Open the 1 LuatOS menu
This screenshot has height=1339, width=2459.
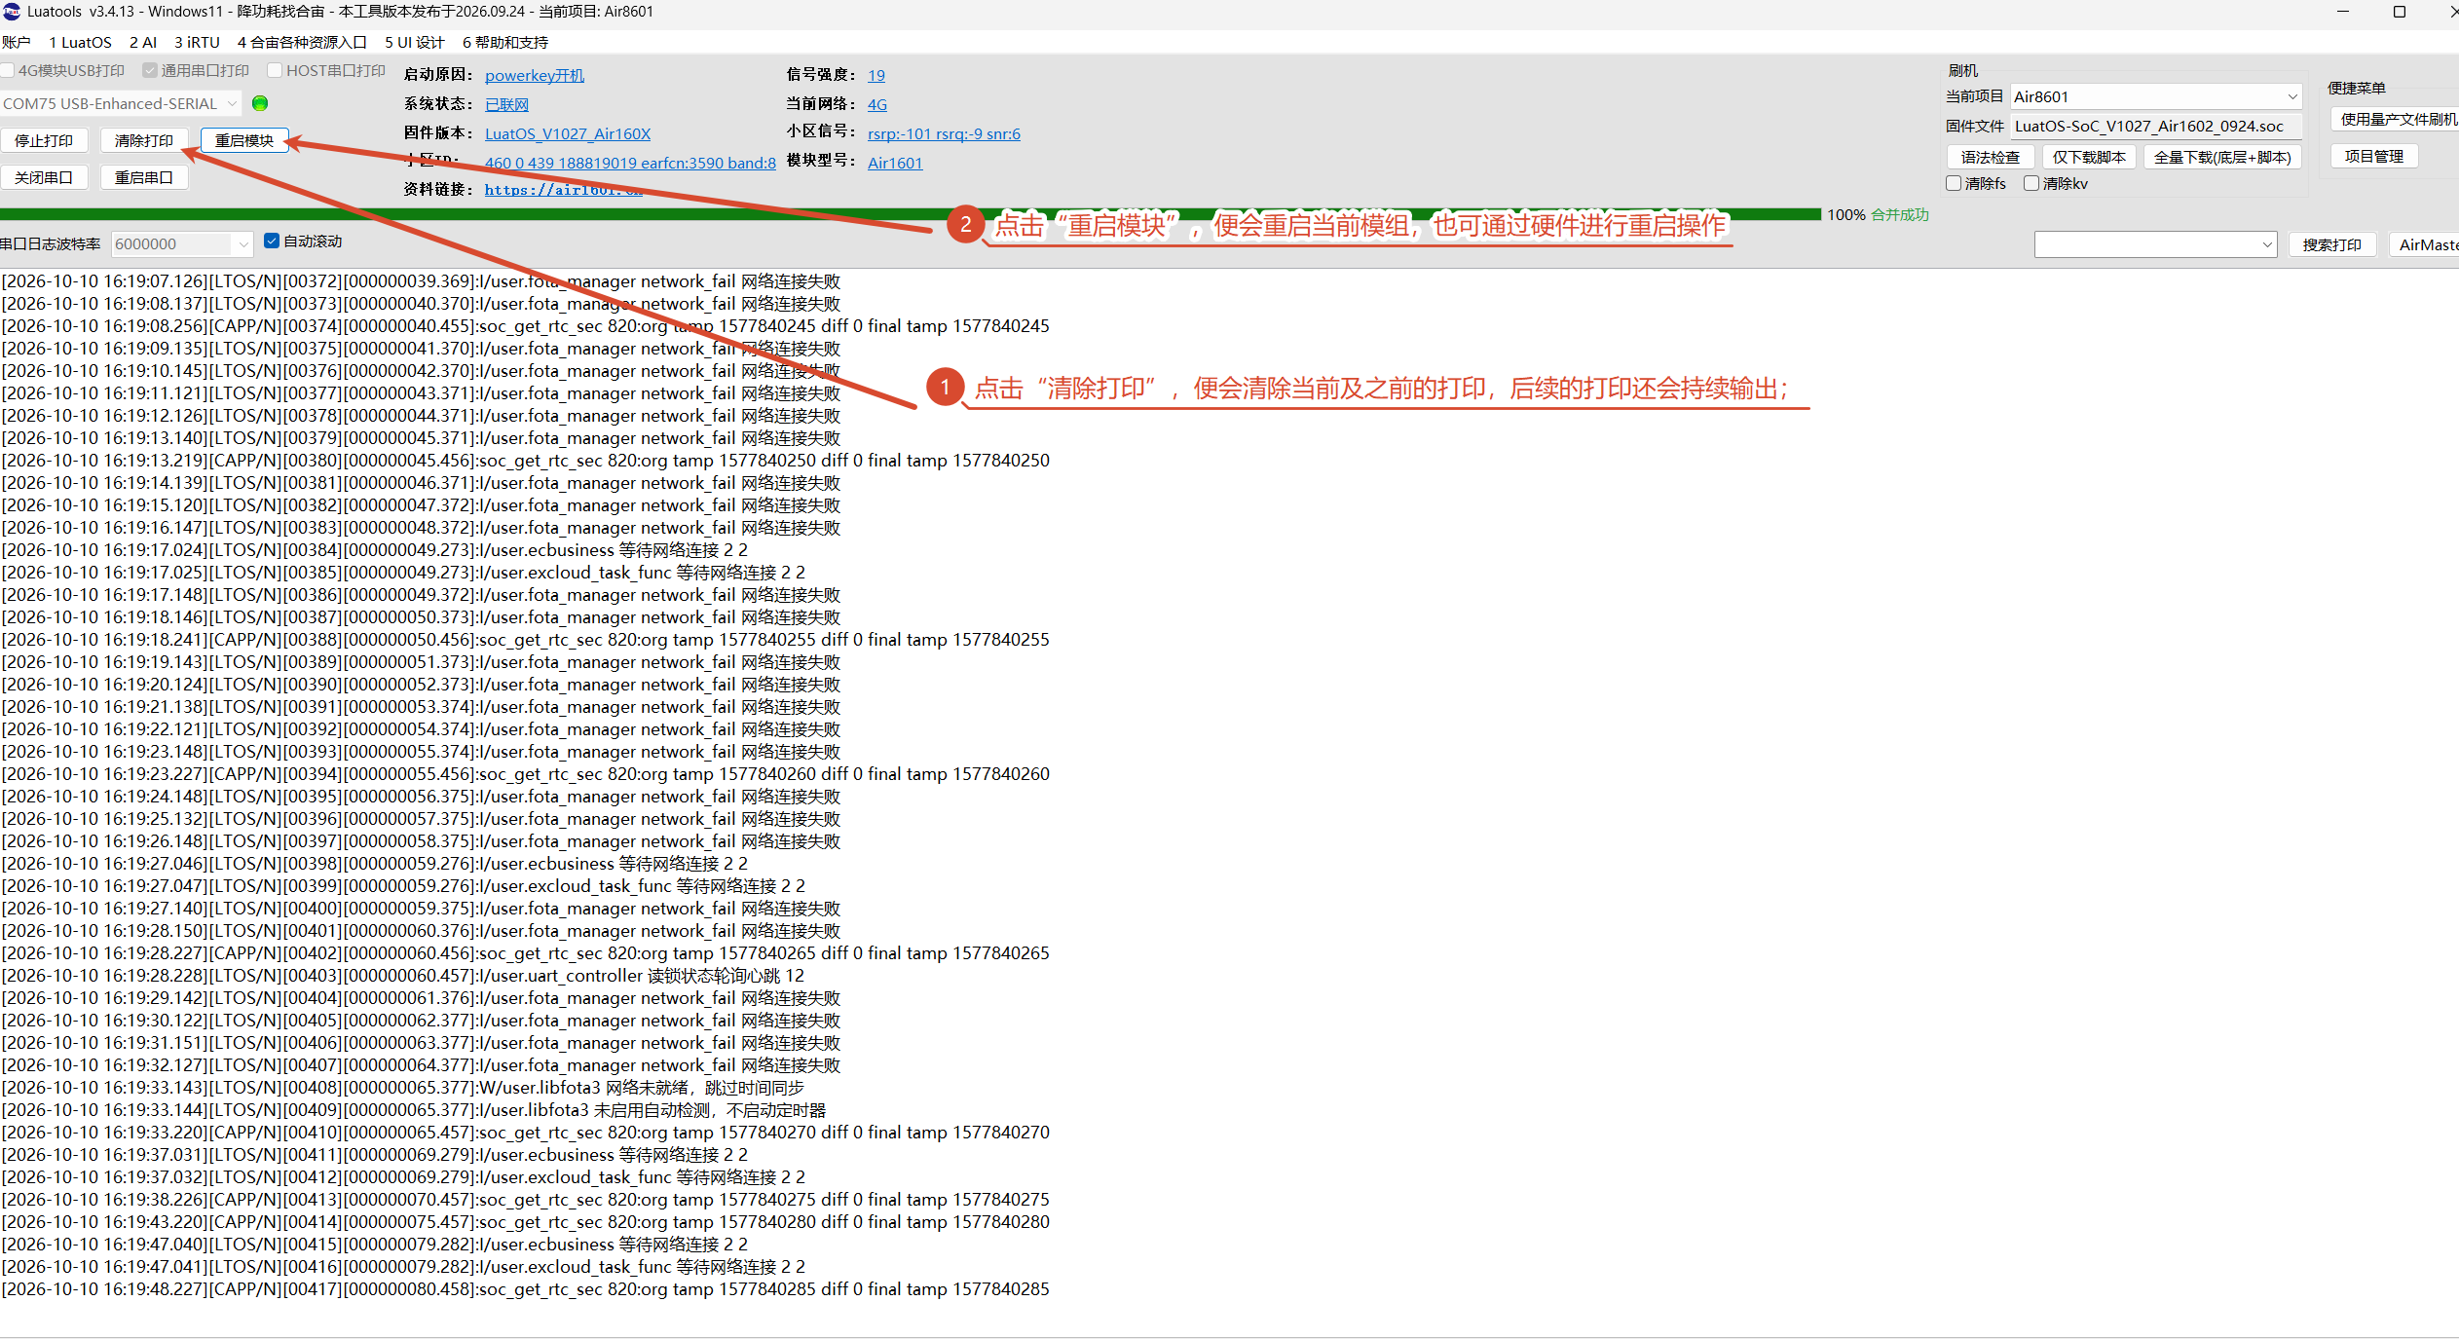80,42
